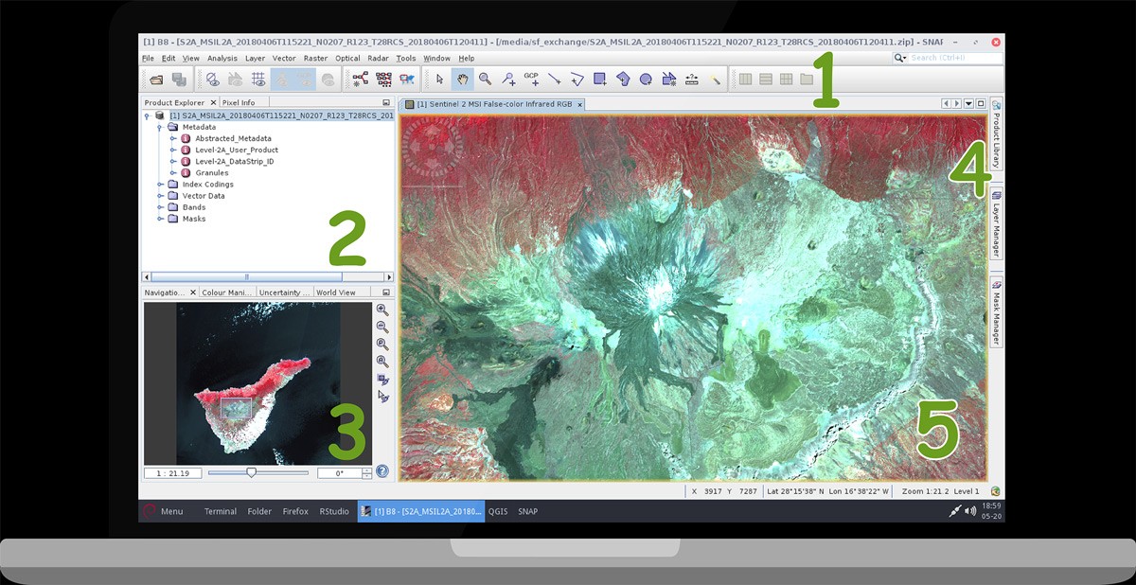Click the Navigation zoom slider handle

click(x=251, y=471)
